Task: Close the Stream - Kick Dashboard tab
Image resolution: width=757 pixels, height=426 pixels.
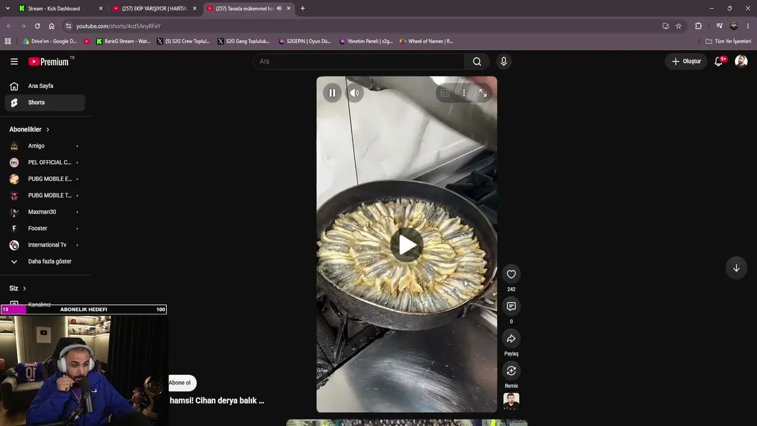Action: [x=101, y=8]
